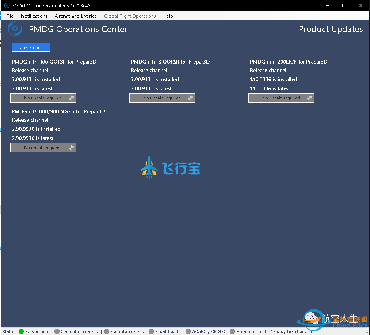This screenshot has width=370, height=335.
Task: Click the Product Updates heading
Action: click(x=331, y=29)
